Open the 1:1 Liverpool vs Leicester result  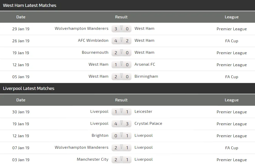pyautogui.click(x=121, y=112)
